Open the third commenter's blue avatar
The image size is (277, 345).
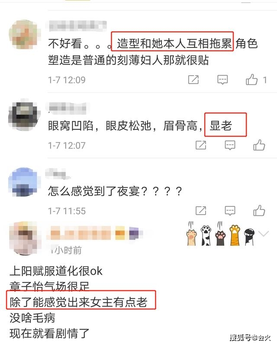pos(25,182)
